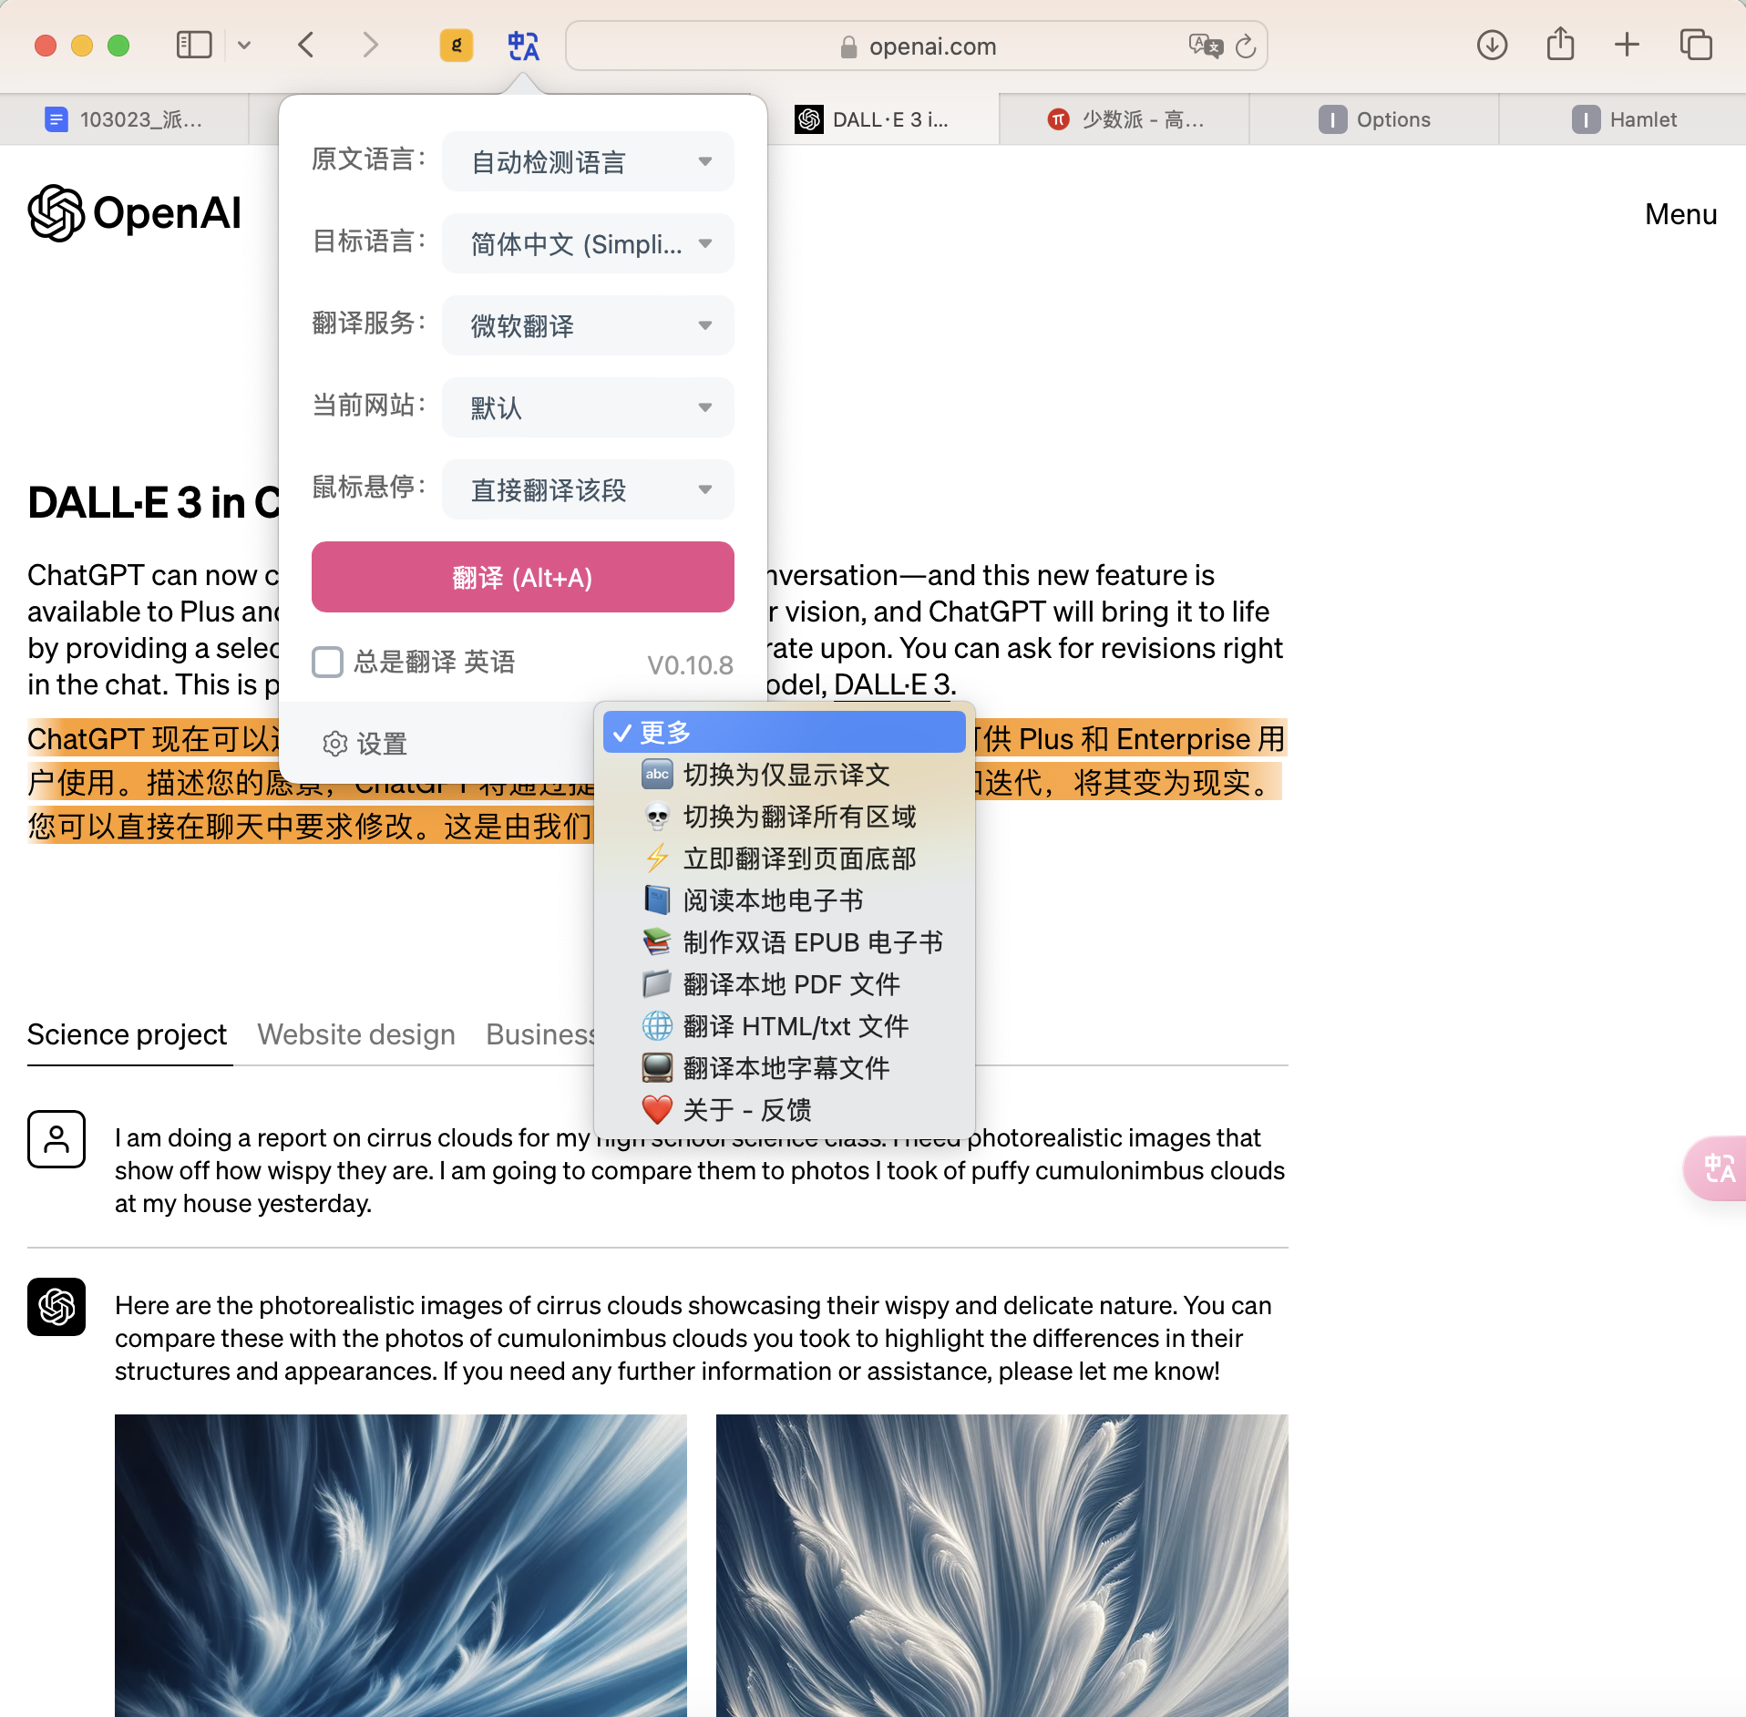Viewport: 1746px width, 1717px height.
Task: Switch to the Options tab
Action: click(x=1374, y=119)
